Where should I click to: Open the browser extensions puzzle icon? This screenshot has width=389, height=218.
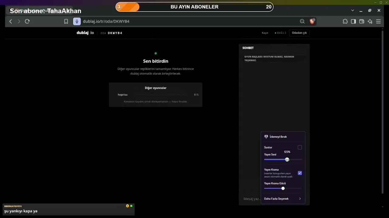coord(345,21)
